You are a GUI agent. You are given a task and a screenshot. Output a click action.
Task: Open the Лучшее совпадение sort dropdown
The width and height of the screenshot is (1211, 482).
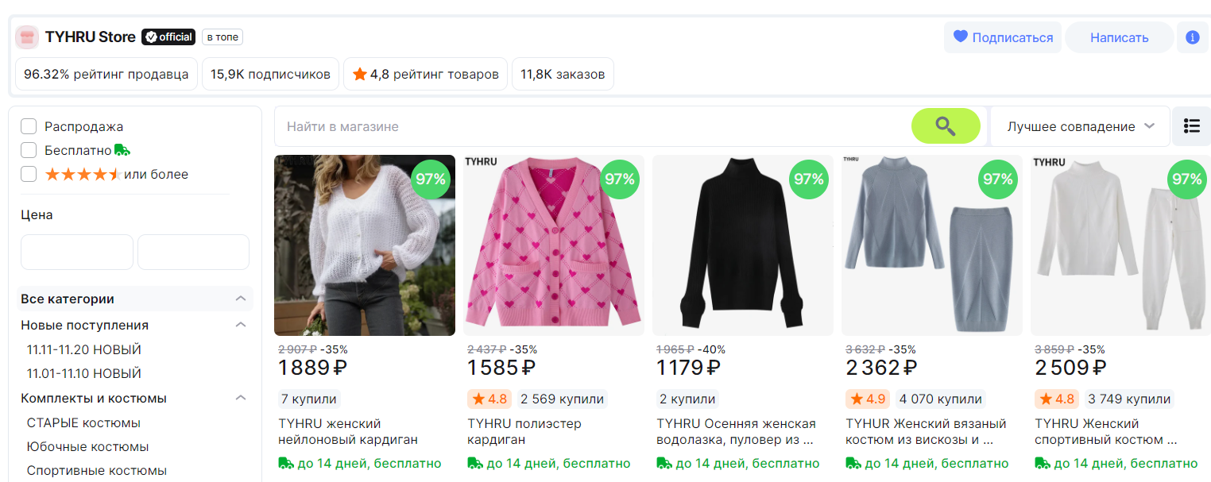point(1080,126)
